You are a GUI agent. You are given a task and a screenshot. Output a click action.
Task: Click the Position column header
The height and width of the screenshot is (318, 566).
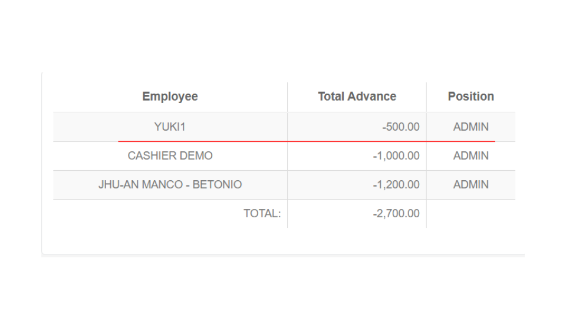coord(470,97)
